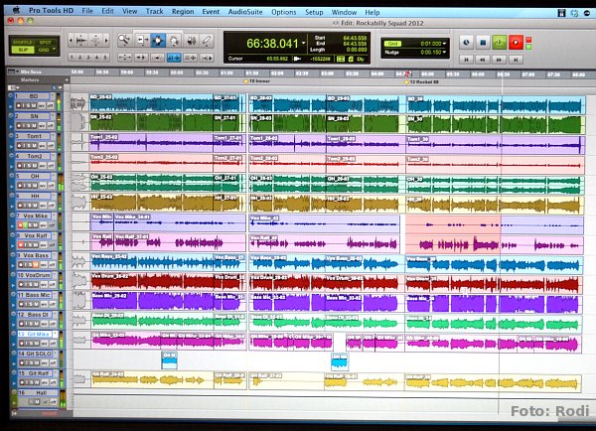Toggle Insertion Follows Playback button
Viewport: 596px width, 431px height.
click(207, 58)
